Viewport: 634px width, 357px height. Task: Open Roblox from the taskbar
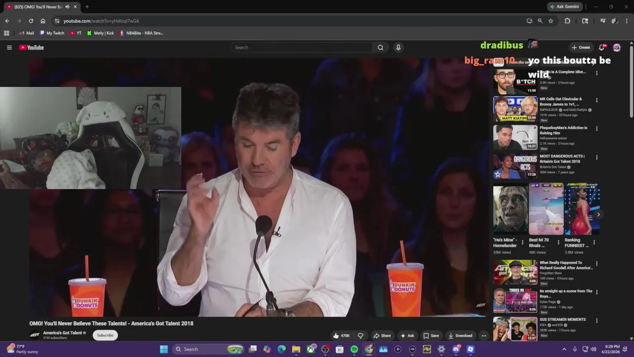tap(470, 349)
